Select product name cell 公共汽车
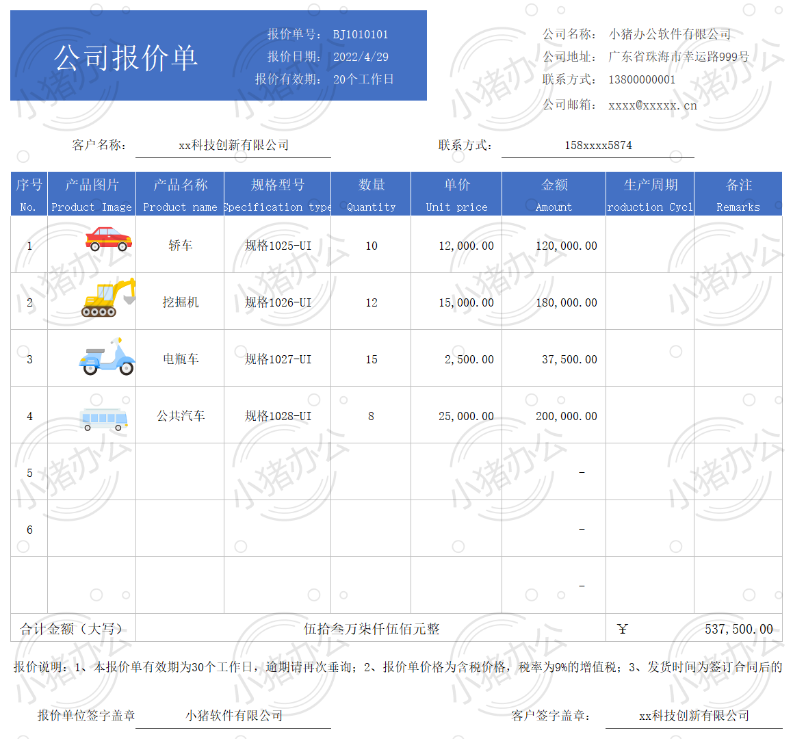 tap(180, 416)
